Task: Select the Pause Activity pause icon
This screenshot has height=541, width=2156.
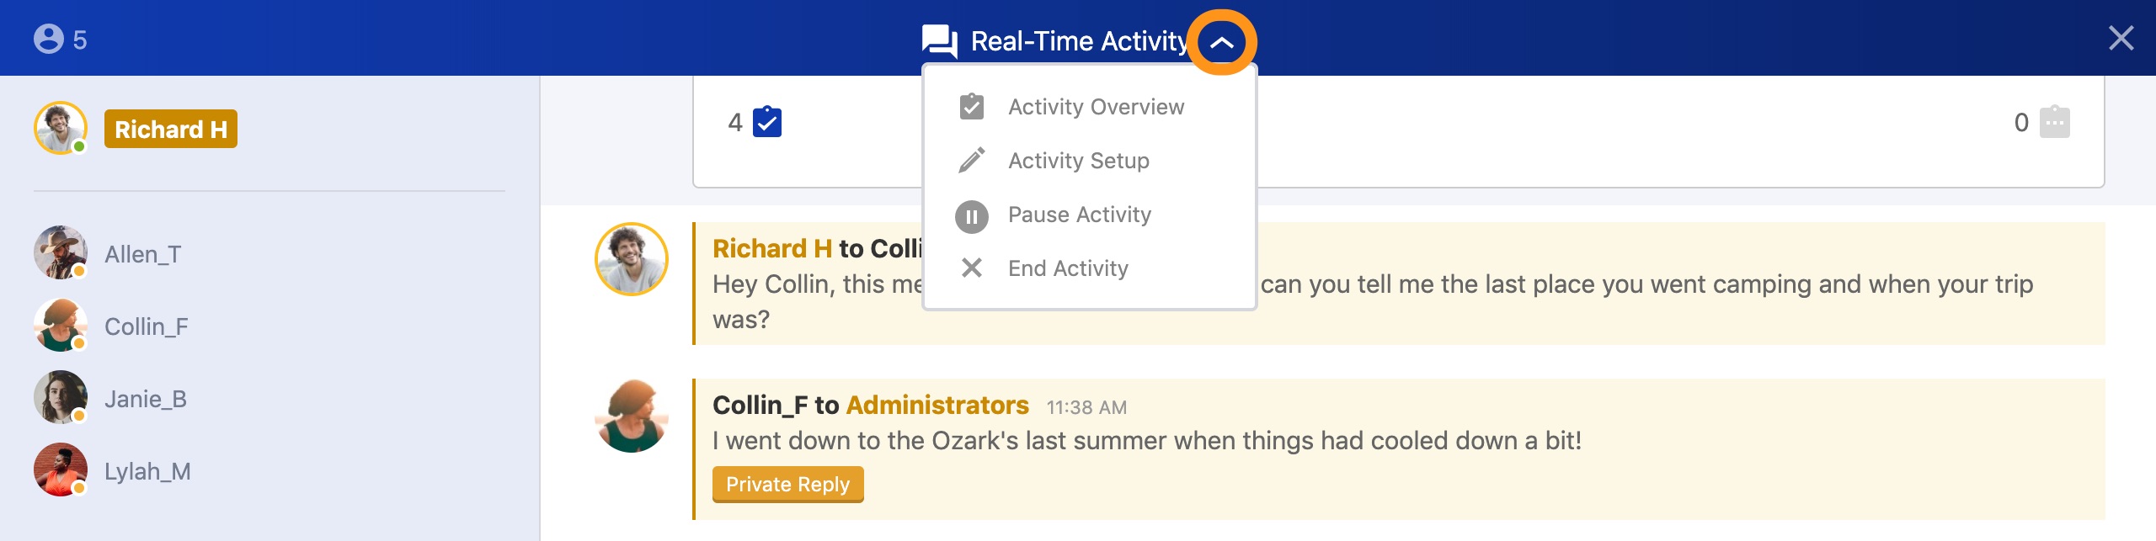Action: (x=972, y=215)
